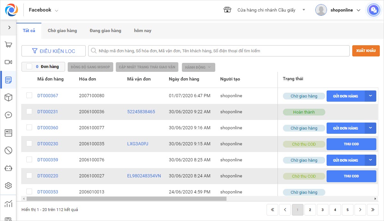This screenshot has width=384, height=221.
Task: Open the Messenger chat sidebar icon
Action: point(8,115)
